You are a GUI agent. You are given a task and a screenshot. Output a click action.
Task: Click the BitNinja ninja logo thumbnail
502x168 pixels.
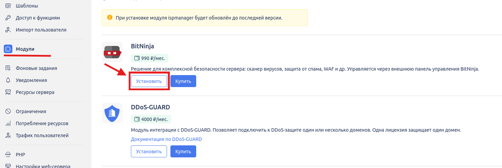click(x=112, y=52)
